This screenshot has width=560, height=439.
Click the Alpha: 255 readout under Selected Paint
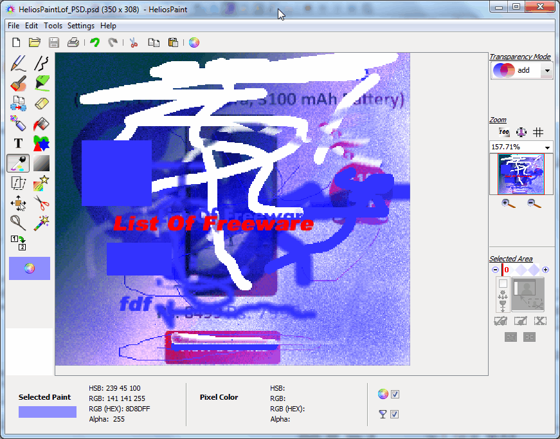(x=107, y=419)
